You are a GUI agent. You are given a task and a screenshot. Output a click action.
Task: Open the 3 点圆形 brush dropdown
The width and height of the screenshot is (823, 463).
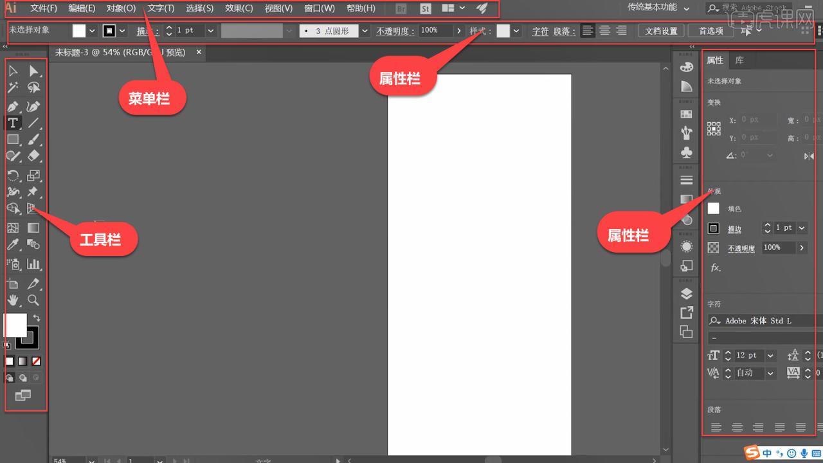[365, 31]
